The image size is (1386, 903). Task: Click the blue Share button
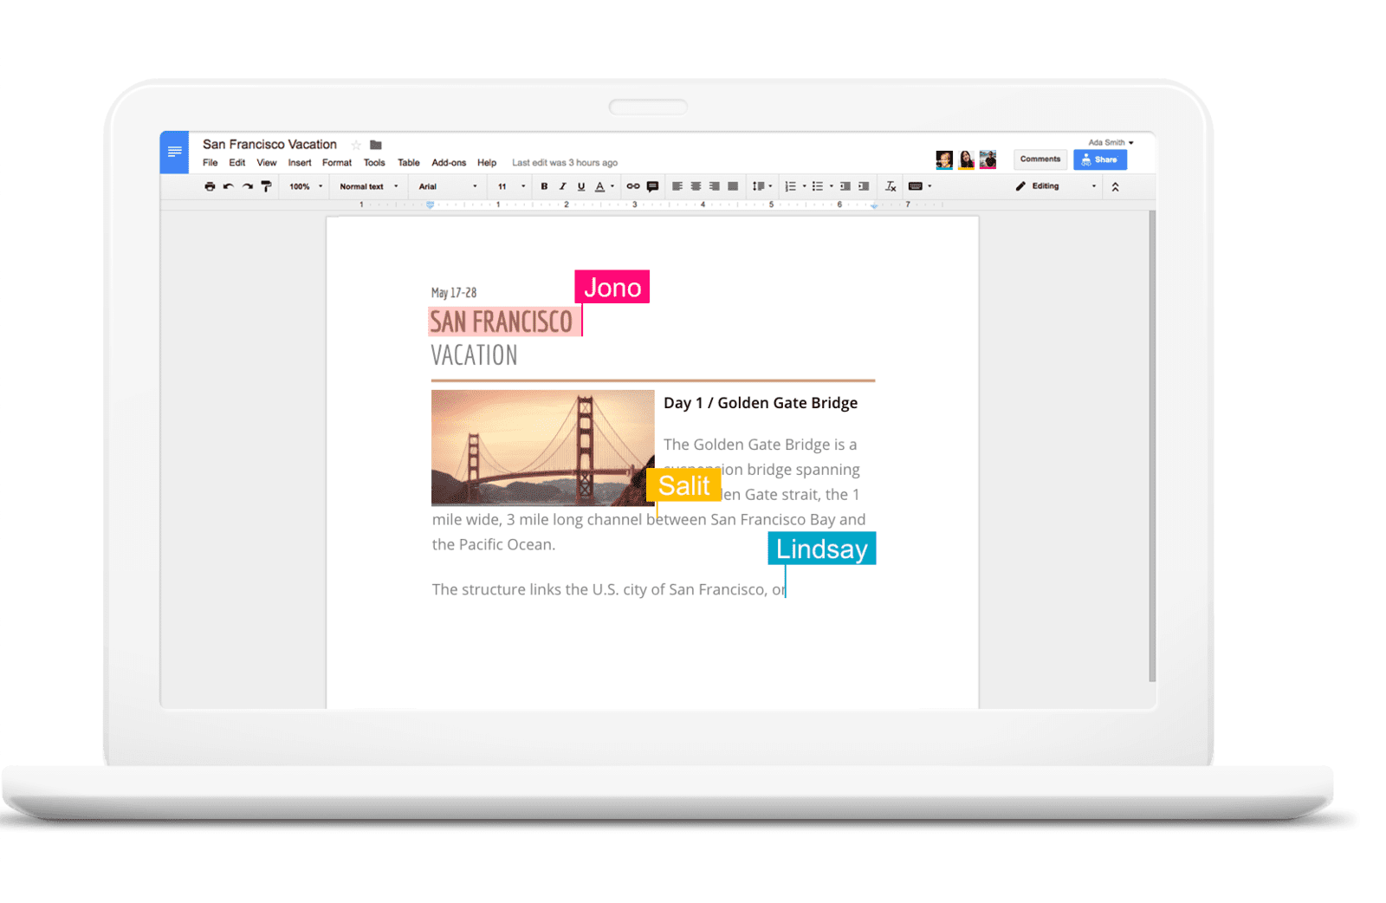[x=1100, y=159]
